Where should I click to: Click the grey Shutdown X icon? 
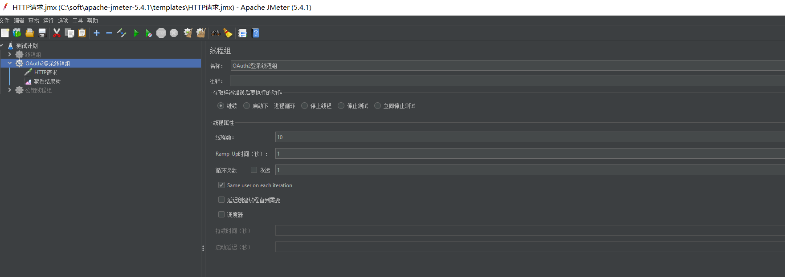(x=174, y=33)
